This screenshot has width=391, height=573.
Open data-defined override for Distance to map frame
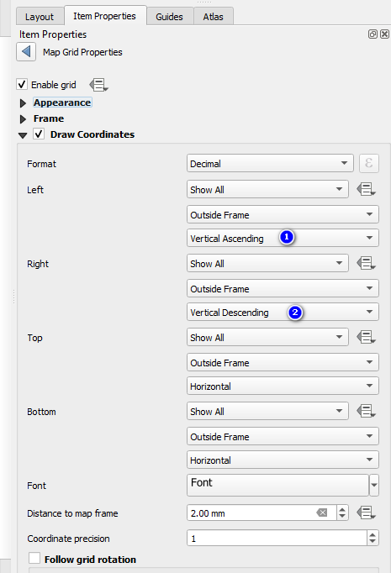click(366, 513)
